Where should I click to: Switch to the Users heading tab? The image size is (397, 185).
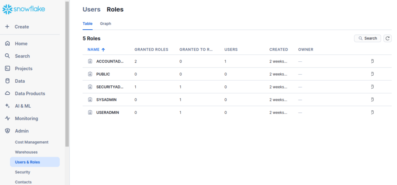[x=91, y=9]
